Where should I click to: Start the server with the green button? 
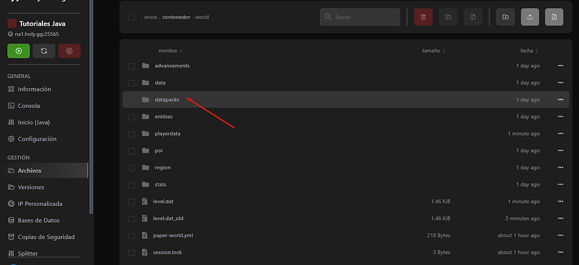18,51
